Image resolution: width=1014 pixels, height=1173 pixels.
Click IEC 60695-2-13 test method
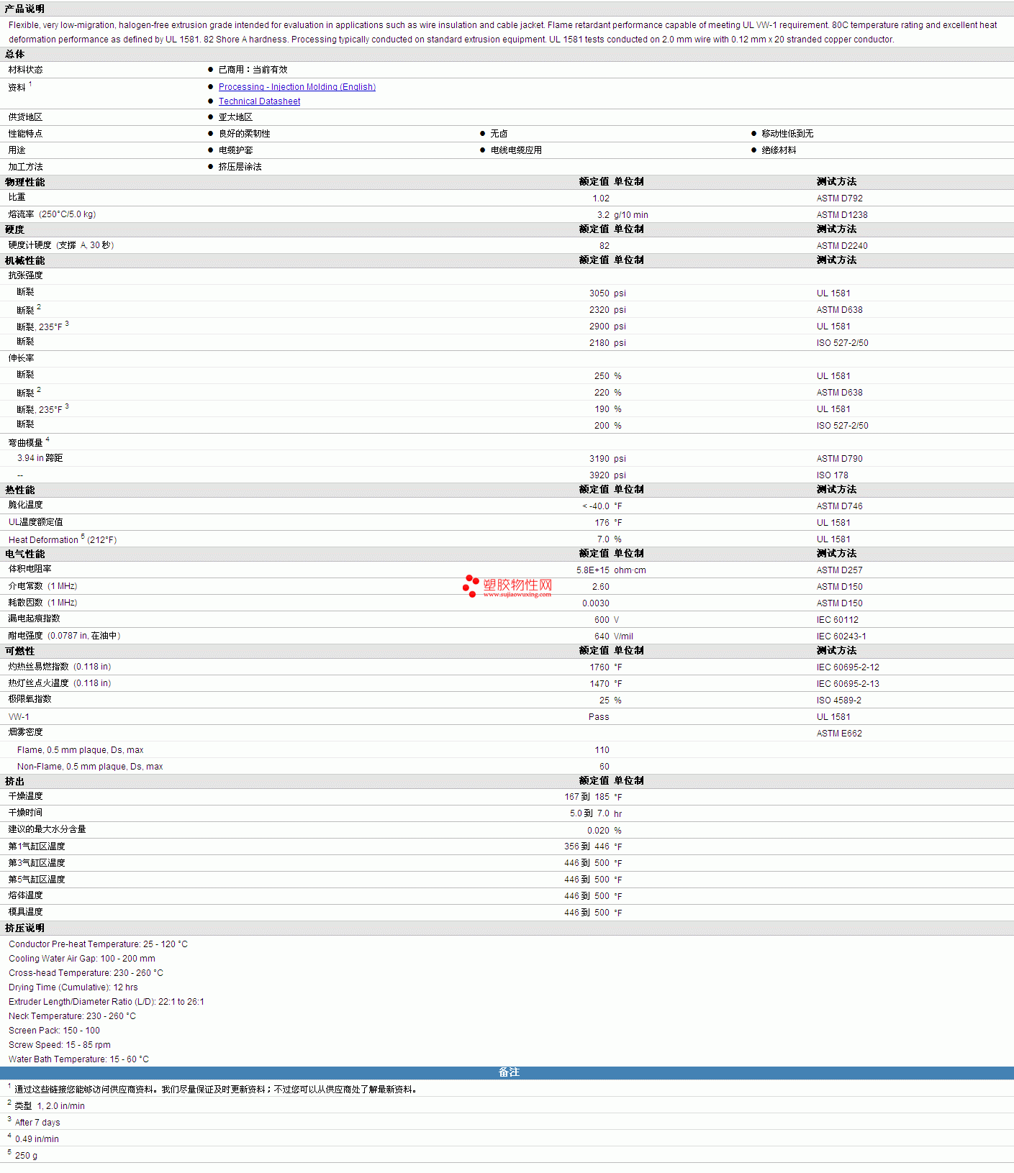(x=848, y=684)
